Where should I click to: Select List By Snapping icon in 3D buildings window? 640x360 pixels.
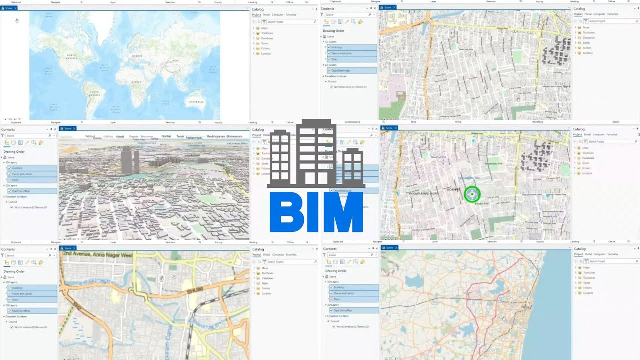[34, 142]
